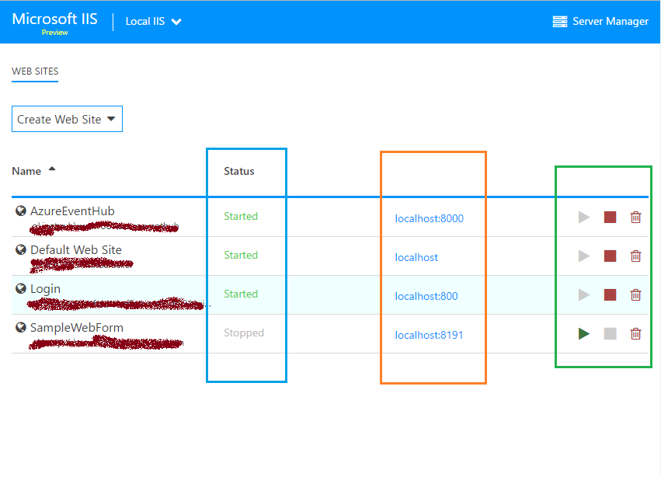Click the Status column header
661x477 pixels.
tap(239, 171)
